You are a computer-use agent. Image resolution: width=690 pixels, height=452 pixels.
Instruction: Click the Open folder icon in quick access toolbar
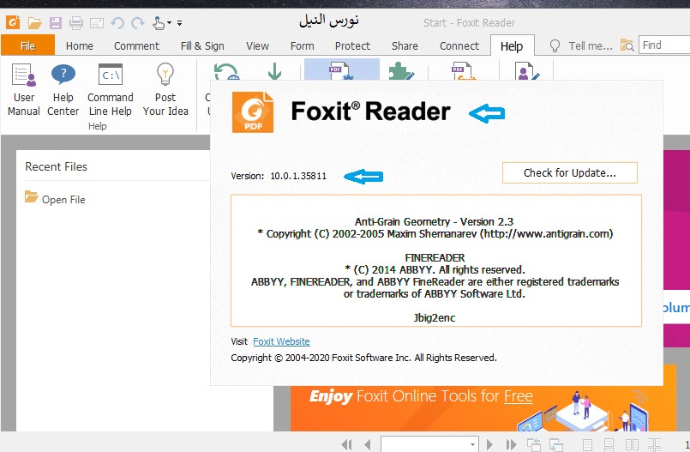point(34,22)
